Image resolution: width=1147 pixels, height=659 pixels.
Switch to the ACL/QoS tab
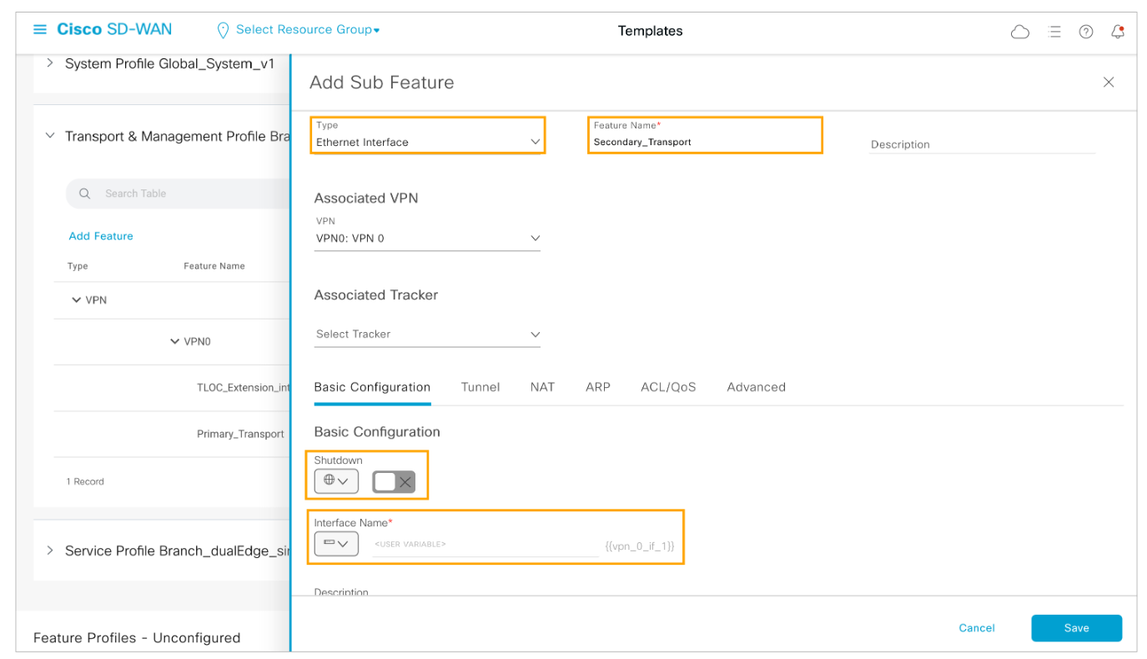coord(667,387)
